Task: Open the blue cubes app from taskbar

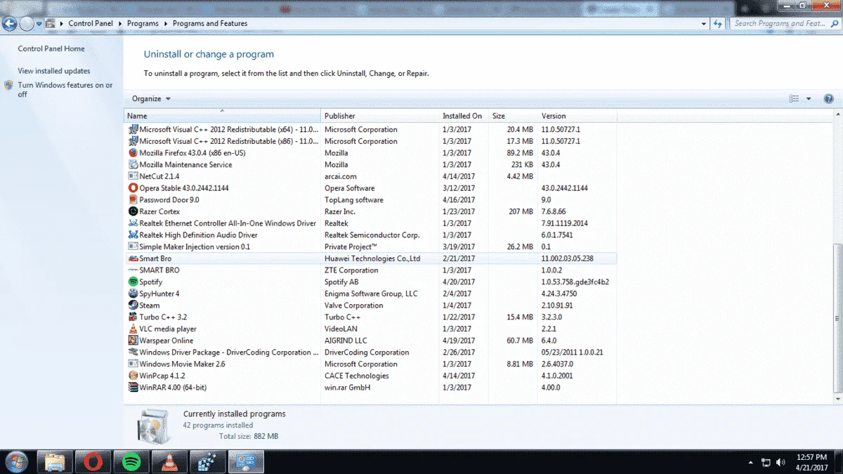Action: (x=207, y=462)
